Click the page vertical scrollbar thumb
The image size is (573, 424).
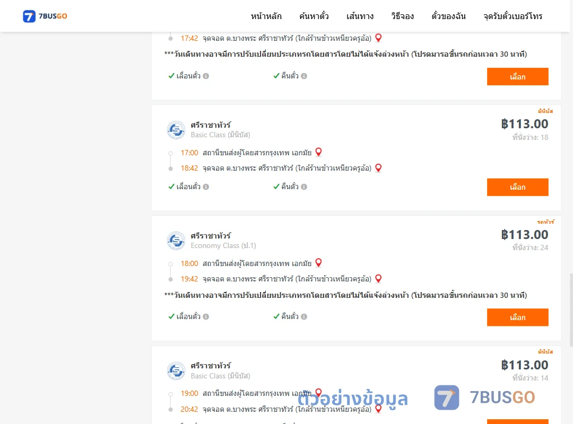click(571, 310)
